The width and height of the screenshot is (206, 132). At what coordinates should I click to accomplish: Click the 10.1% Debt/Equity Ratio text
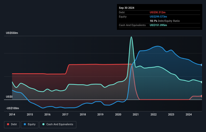pos(165,21)
